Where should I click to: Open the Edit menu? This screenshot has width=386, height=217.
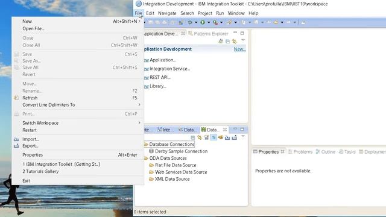point(150,13)
